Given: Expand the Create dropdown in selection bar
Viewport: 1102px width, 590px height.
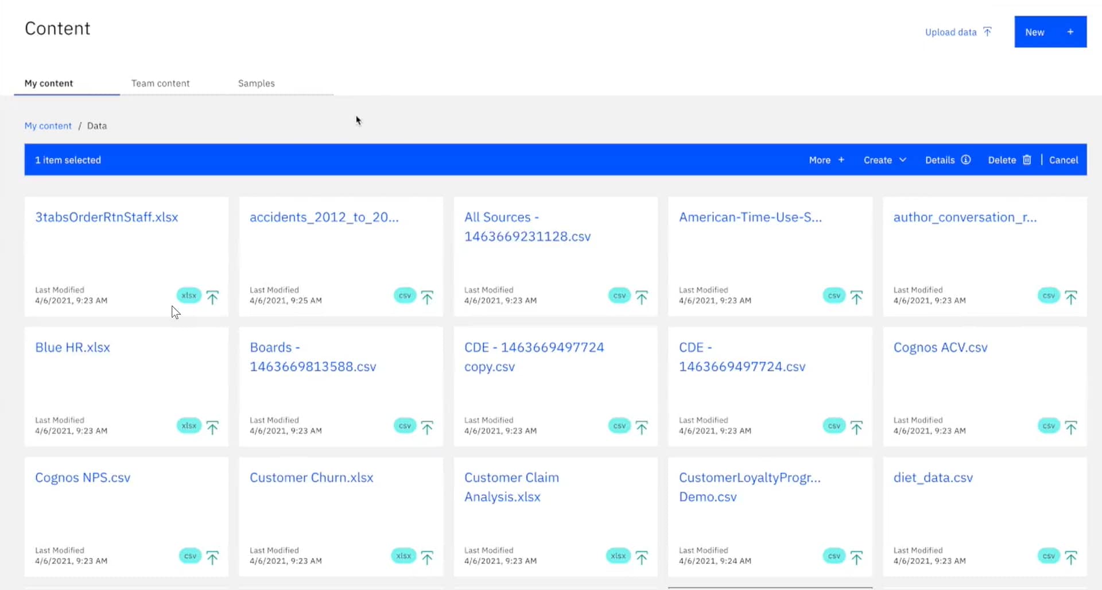Looking at the screenshot, I should [x=884, y=160].
